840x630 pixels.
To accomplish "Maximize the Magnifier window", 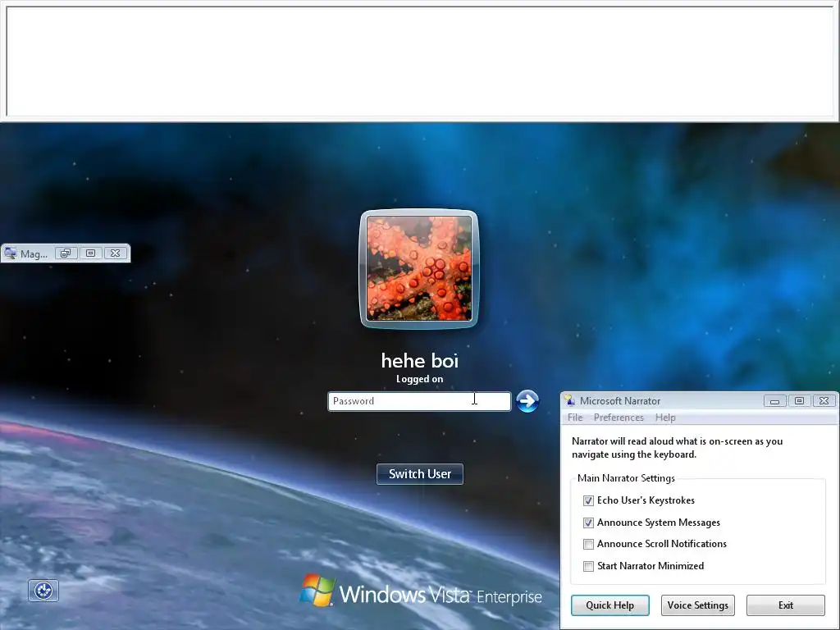I will (90, 253).
